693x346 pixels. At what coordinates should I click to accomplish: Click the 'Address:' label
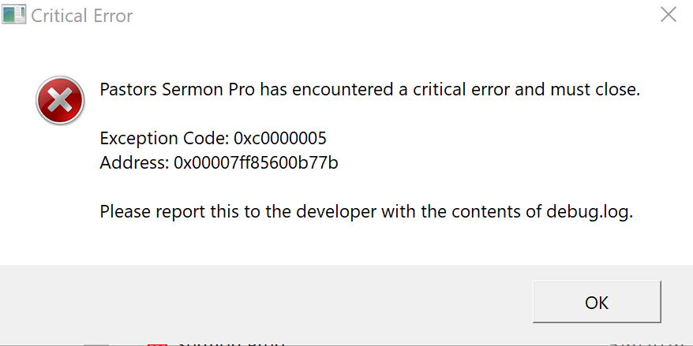pos(135,163)
